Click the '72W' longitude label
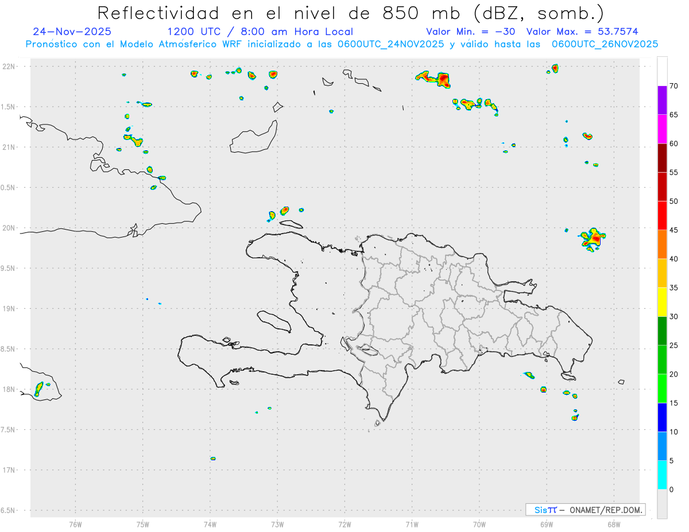The height and width of the screenshot is (532, 689). (344, 523)
